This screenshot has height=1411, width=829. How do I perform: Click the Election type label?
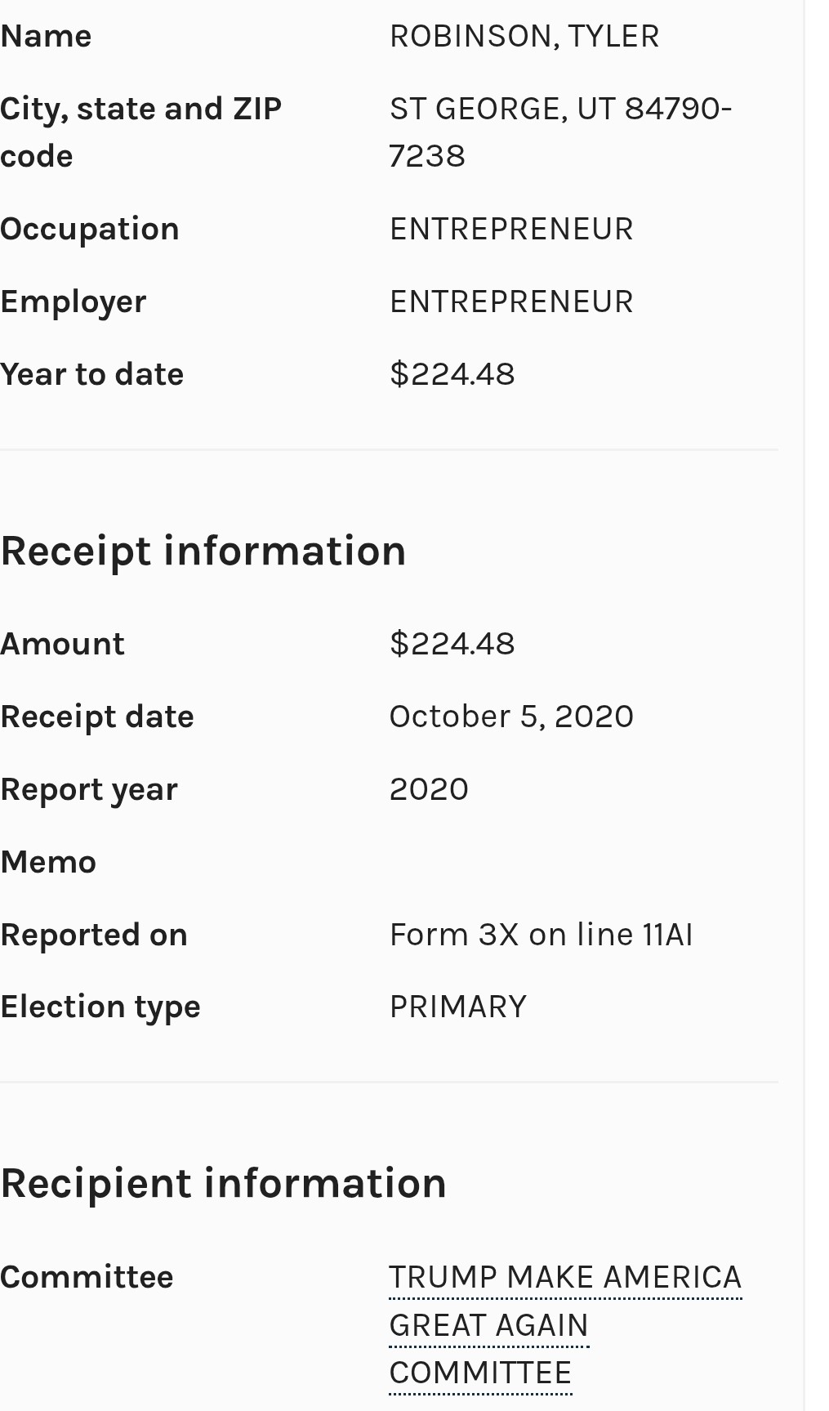100,1007
